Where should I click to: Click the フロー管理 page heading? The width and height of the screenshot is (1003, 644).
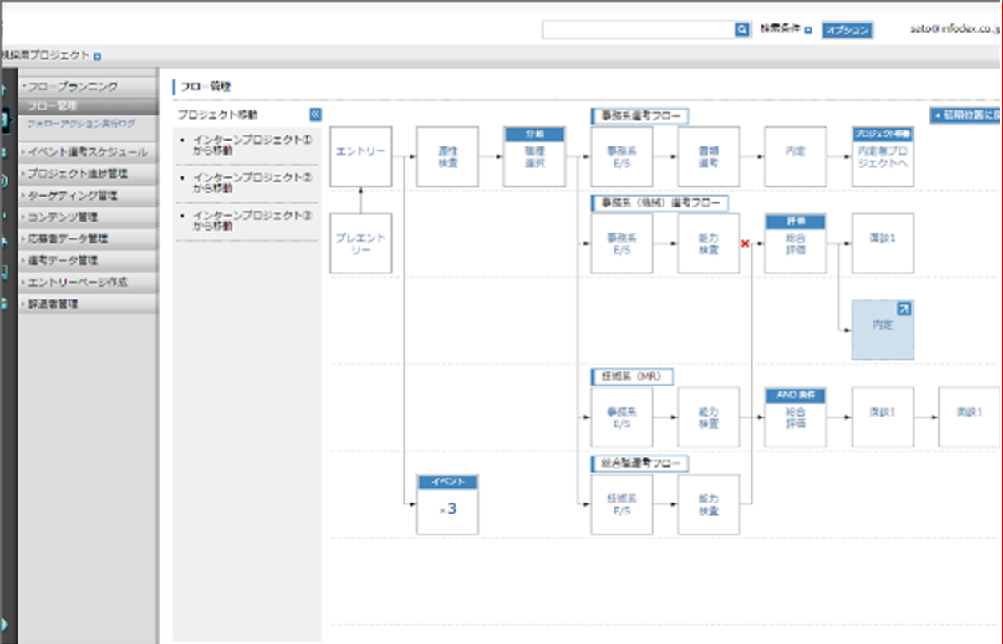206,85
